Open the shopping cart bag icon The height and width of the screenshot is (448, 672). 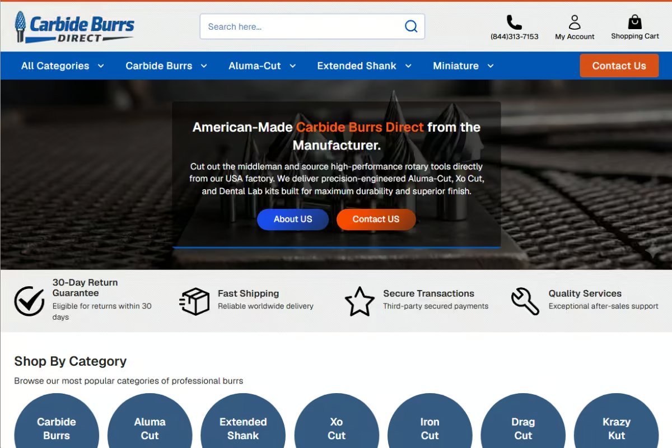[635, 22]
